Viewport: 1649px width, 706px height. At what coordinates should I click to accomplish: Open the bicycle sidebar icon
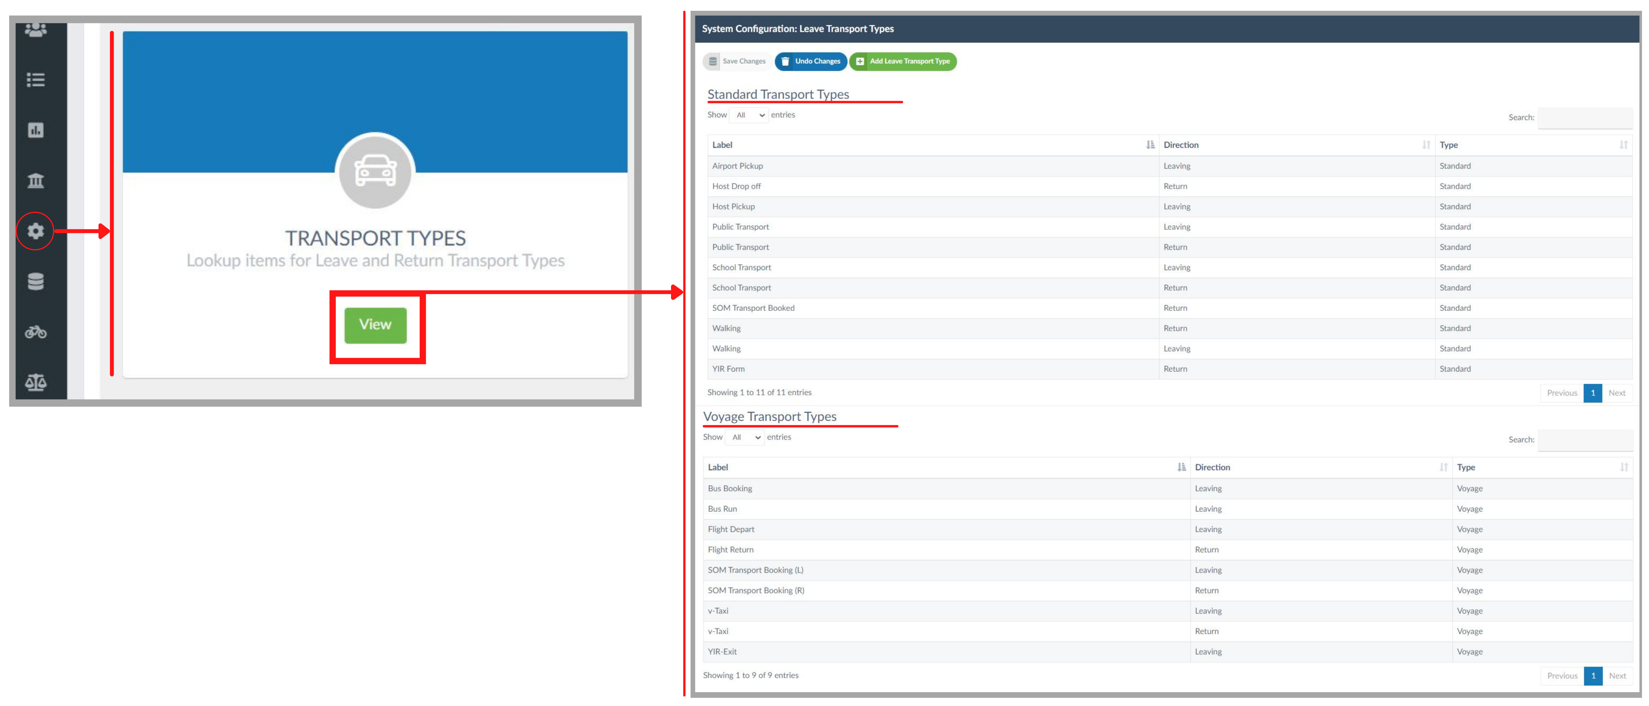[36, 332]
